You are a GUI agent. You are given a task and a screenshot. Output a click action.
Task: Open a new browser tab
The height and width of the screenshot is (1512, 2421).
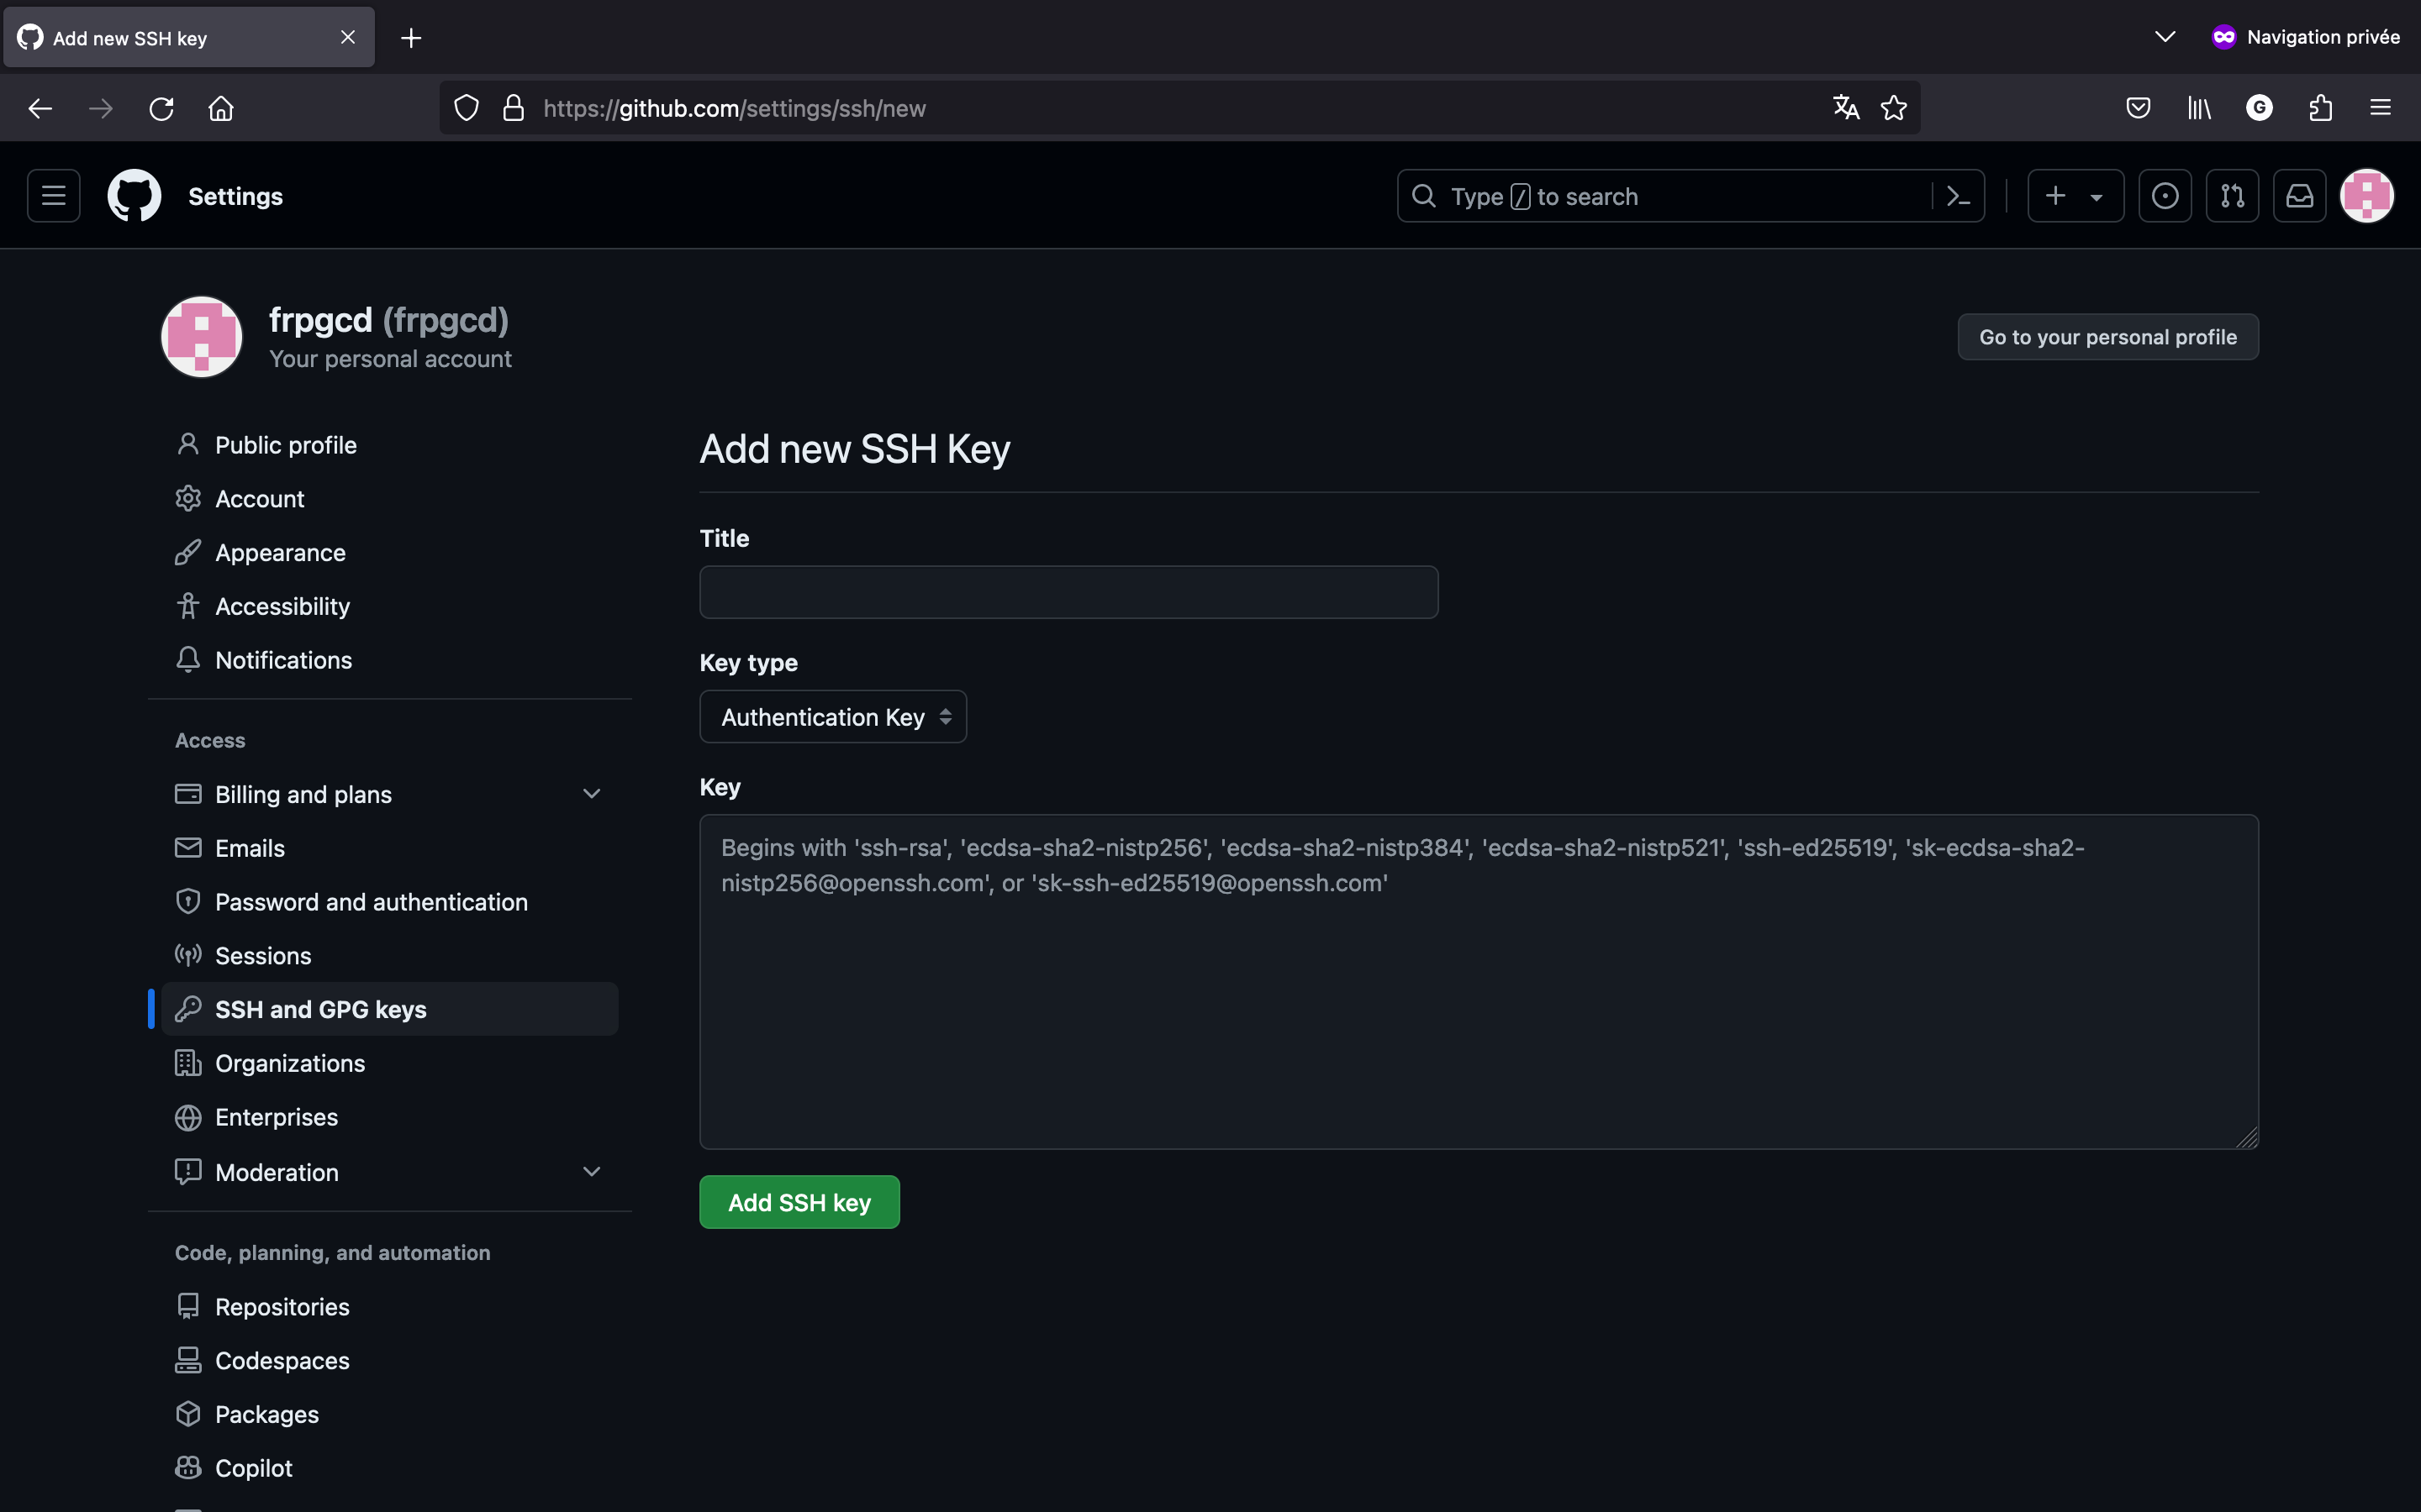point(411,38)
